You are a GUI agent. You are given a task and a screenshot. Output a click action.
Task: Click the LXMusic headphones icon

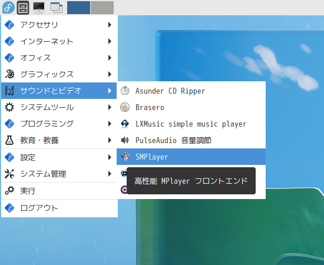[125, 124]
